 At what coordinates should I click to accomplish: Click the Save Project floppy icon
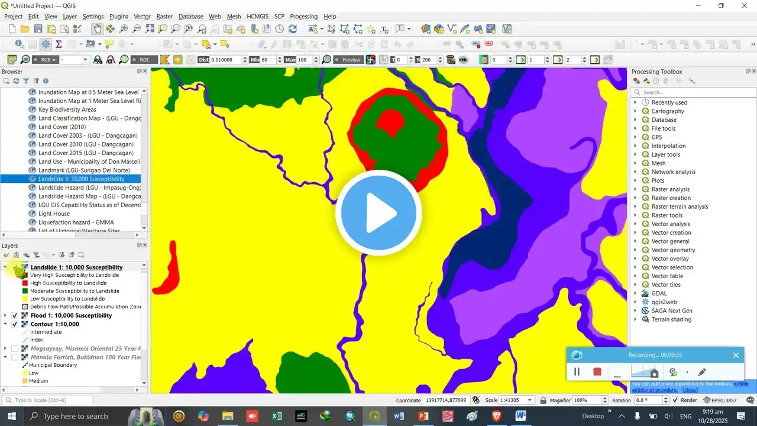coord(38,28)
